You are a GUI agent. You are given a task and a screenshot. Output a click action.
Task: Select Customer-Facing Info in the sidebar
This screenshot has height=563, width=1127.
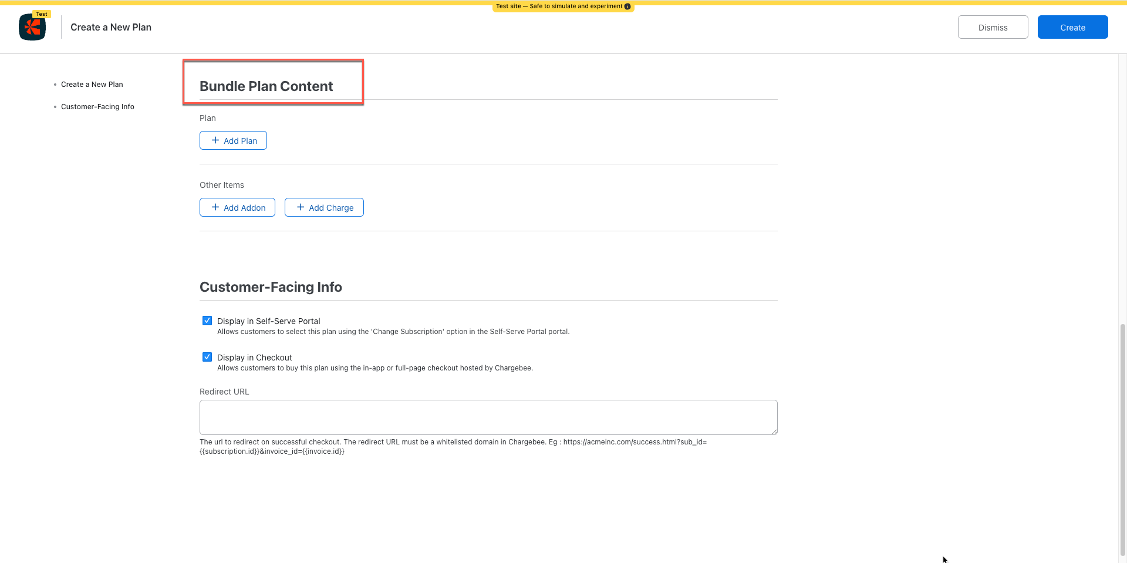(97, 107)
